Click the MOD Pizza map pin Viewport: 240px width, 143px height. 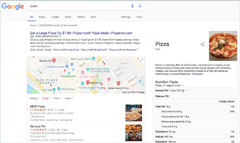click(88, 82)
